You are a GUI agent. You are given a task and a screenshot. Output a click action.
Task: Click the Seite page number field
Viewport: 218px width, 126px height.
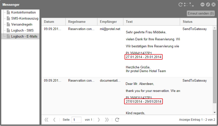(76, 120)
